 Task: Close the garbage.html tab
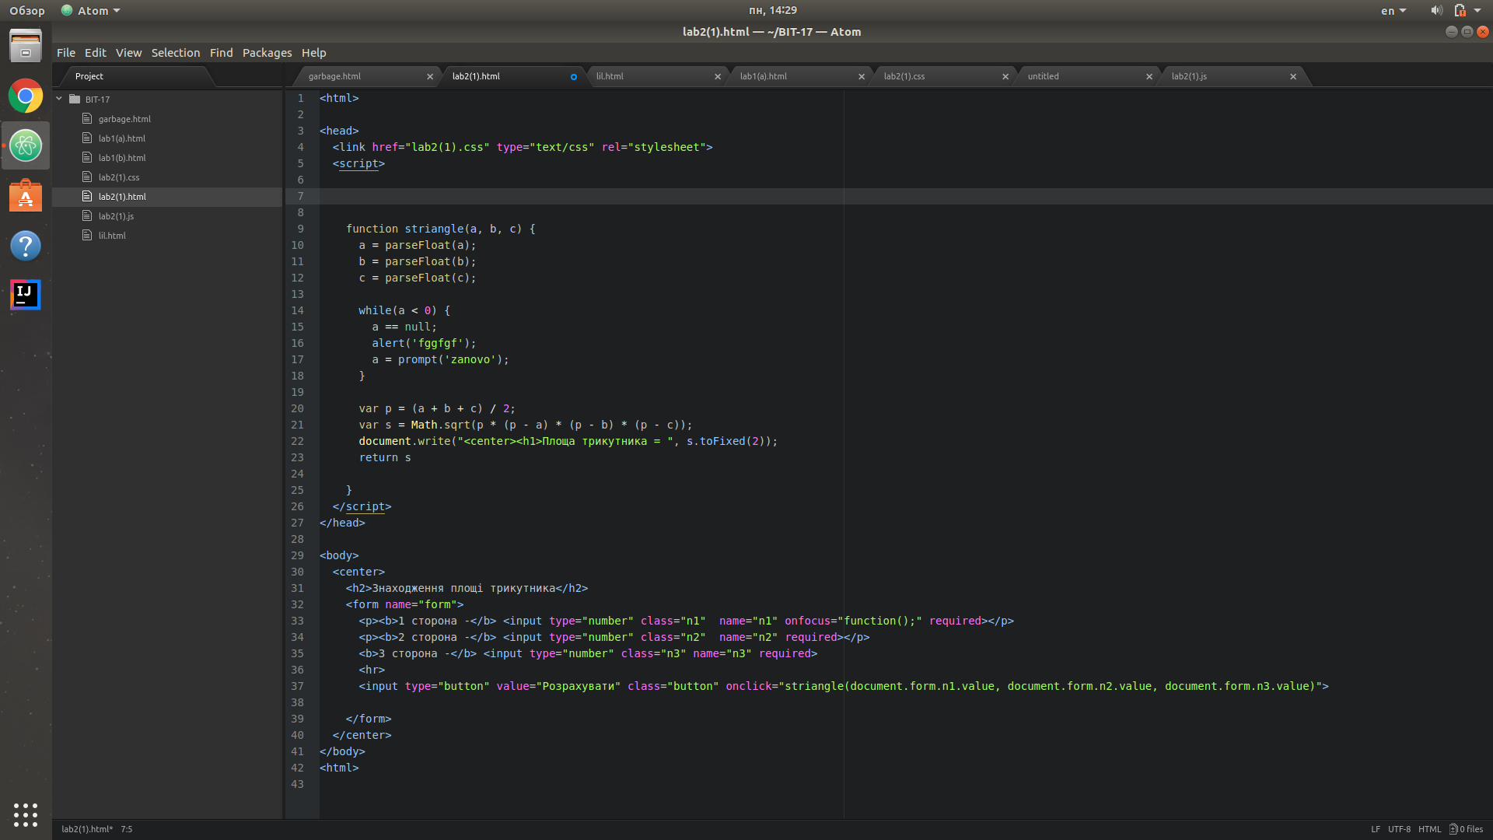(x=430, y=76)
